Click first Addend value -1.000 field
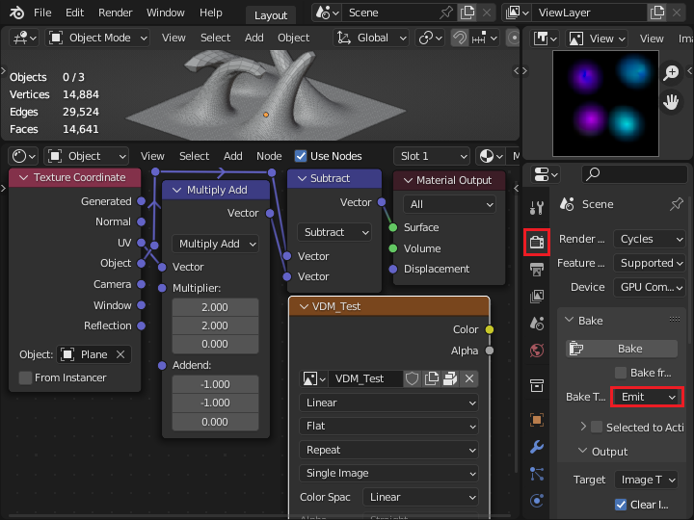694x520 pixels. pyautogui.click(x=215, y=384)
